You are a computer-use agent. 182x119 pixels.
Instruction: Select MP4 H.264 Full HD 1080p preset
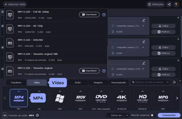(x=56, y=15)
